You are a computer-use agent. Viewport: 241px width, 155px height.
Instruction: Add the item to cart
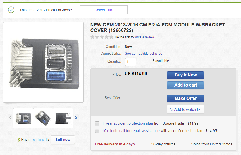point(185,85)
